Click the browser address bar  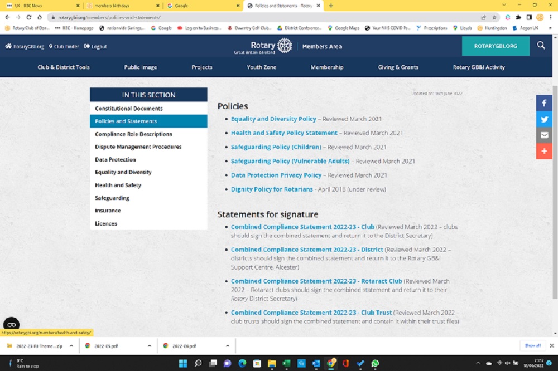pyautogui.click(x=263, y=17)
